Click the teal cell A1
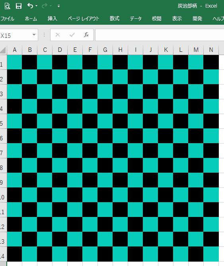 [x=14, y=62]
